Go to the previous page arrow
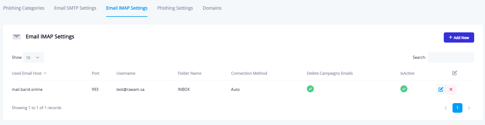 tap(446, 108)
